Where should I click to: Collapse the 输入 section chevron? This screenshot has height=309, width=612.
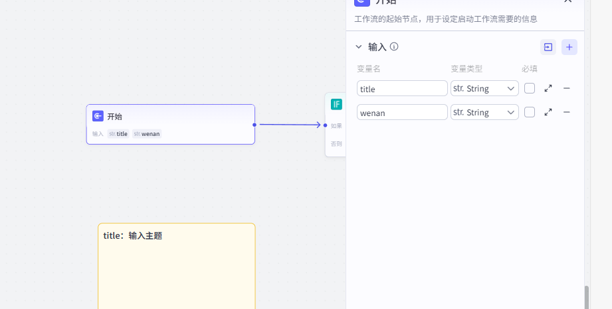point(359,47)
